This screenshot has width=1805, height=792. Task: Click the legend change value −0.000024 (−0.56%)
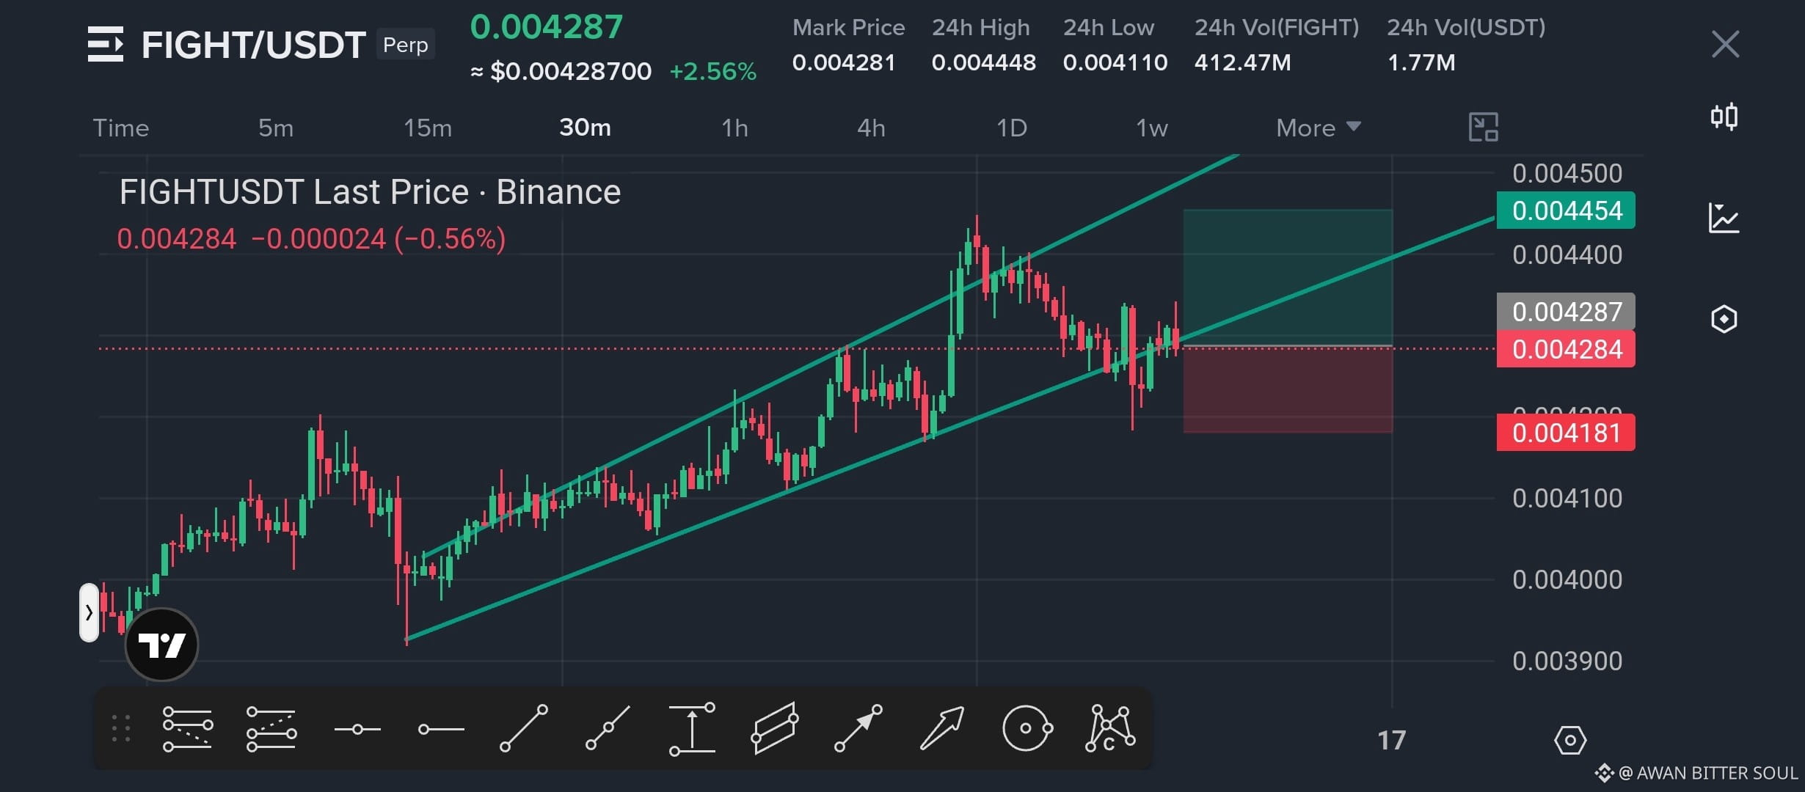pos(378,239)
